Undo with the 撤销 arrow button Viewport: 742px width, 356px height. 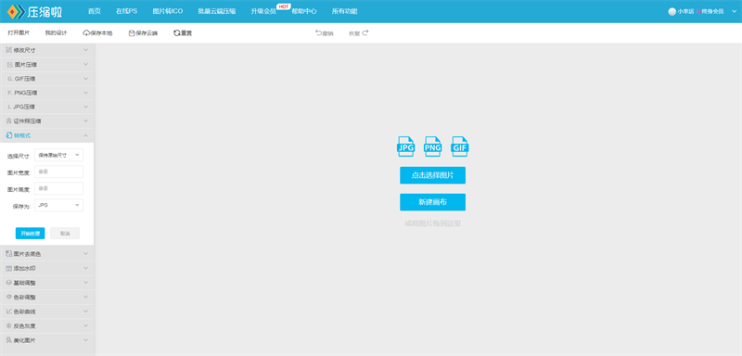pos(324,33)
